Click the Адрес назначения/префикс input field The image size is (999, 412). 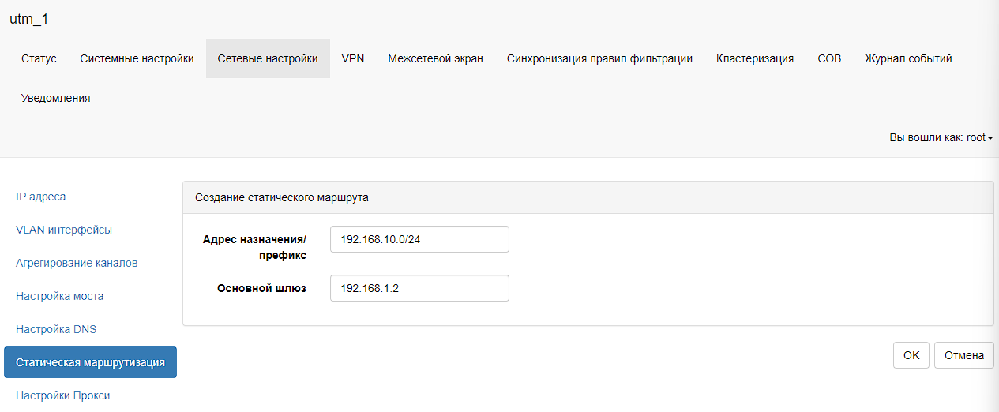tap(419, 239)
